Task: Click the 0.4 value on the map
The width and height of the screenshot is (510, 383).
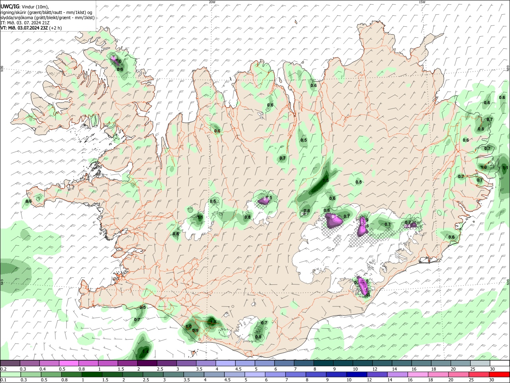Action: [407, 226]
